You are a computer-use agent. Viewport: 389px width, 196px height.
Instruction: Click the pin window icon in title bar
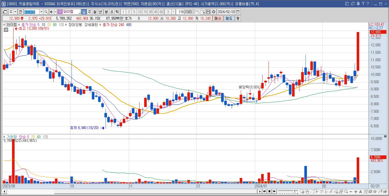point(358,4)
